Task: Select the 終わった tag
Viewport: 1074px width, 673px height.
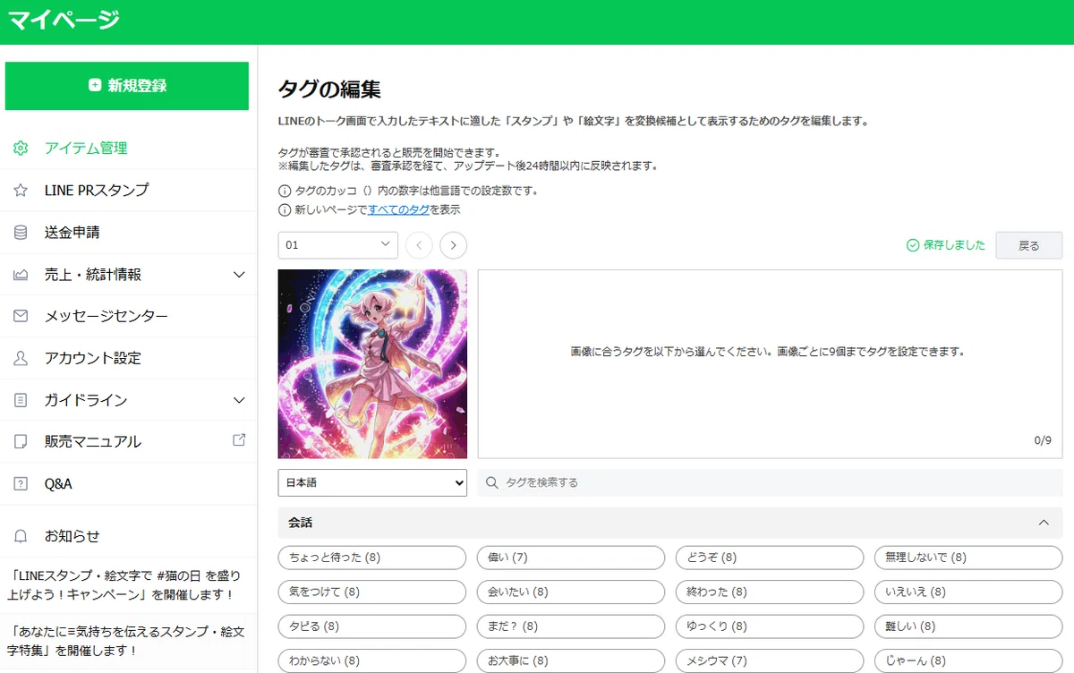Action: pyautogui.click(x=770, y=592)
